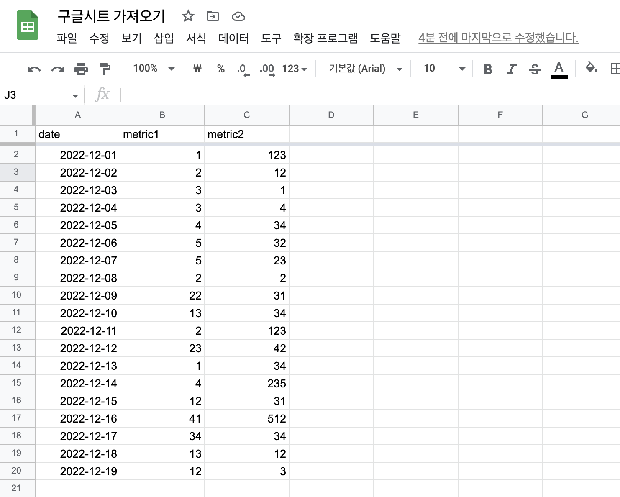The height and width of the screenshot is (497, 620).
Task: Click the cell containing 2022-12-19
Action: 78,471
